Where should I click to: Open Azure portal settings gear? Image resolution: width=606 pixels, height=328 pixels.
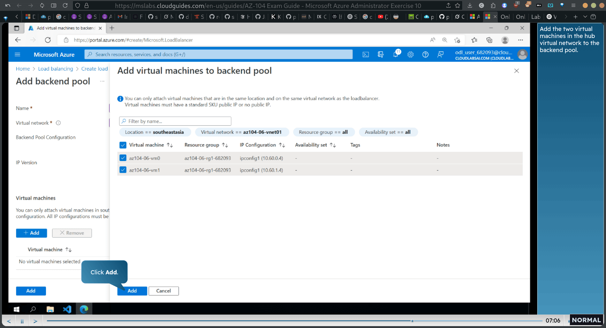point(411,55)
